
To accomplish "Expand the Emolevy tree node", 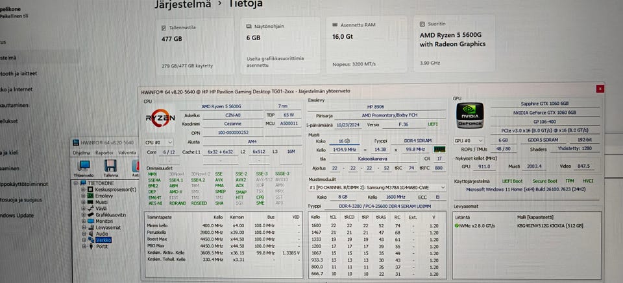I will point(84,196).
